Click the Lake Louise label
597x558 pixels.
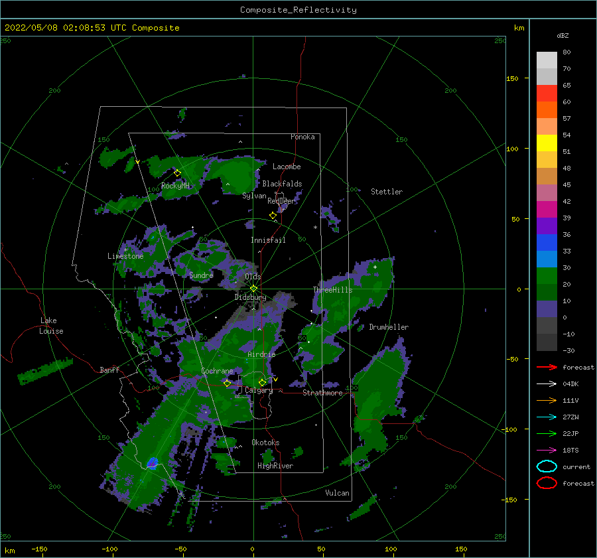[51, 326]
